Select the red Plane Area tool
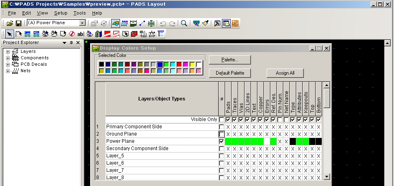Viewport: 394px width, 186px height. (x=107, y=33)
